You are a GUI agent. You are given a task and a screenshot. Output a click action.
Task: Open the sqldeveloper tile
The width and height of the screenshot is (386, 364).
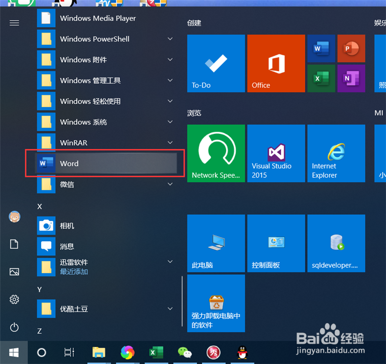coord(337,243)
